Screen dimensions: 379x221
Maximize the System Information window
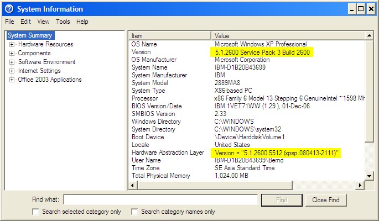(x=361, y=9)
